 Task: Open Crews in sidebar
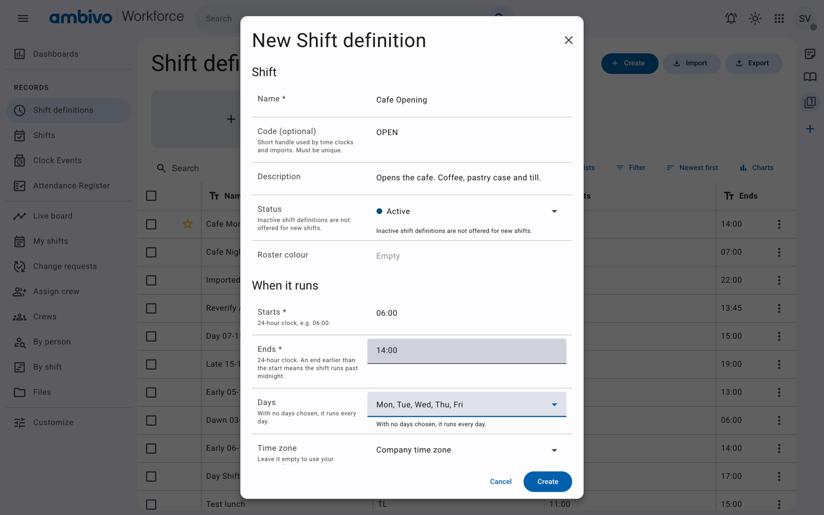(x=69, y=316)
